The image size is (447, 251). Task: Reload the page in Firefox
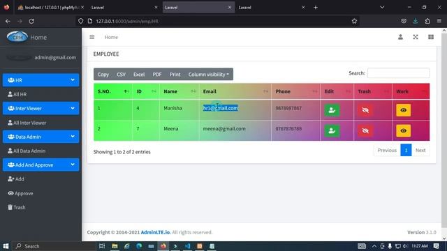pyautogui.click(x=31, y=21)
